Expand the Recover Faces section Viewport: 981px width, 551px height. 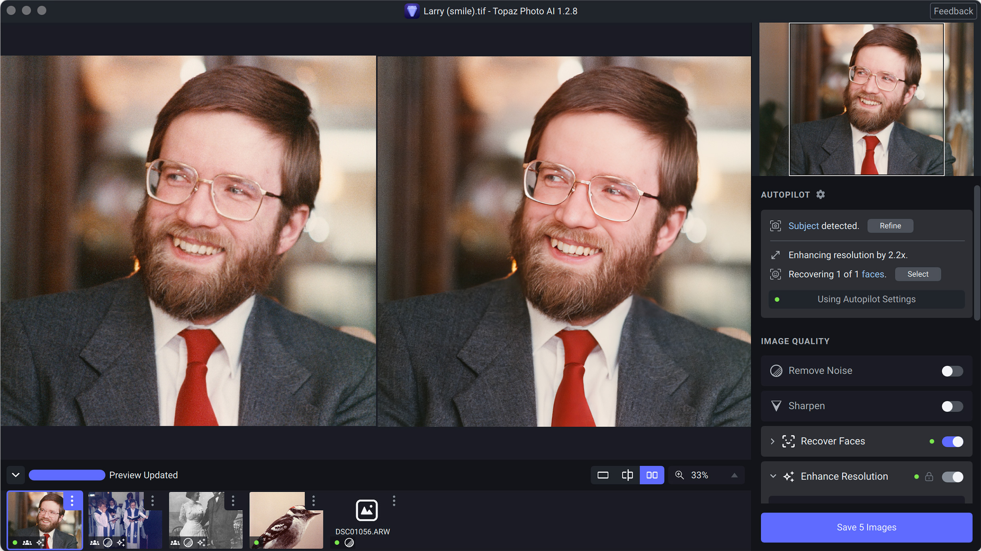pyautogui.click(x=772, y=441)
